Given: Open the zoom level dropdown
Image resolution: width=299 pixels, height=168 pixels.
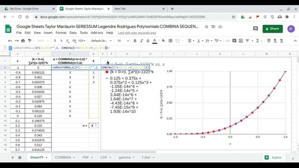Looking at the screenshot, I should [x=43, y=41].
